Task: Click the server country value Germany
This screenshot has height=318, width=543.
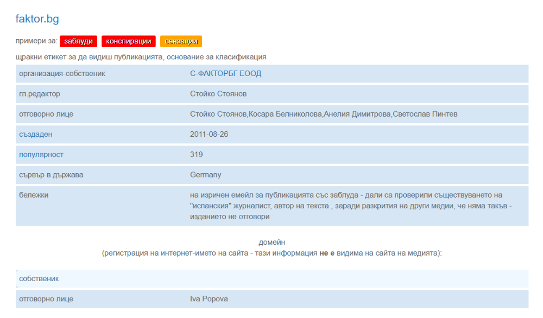Action: (205, 175)
